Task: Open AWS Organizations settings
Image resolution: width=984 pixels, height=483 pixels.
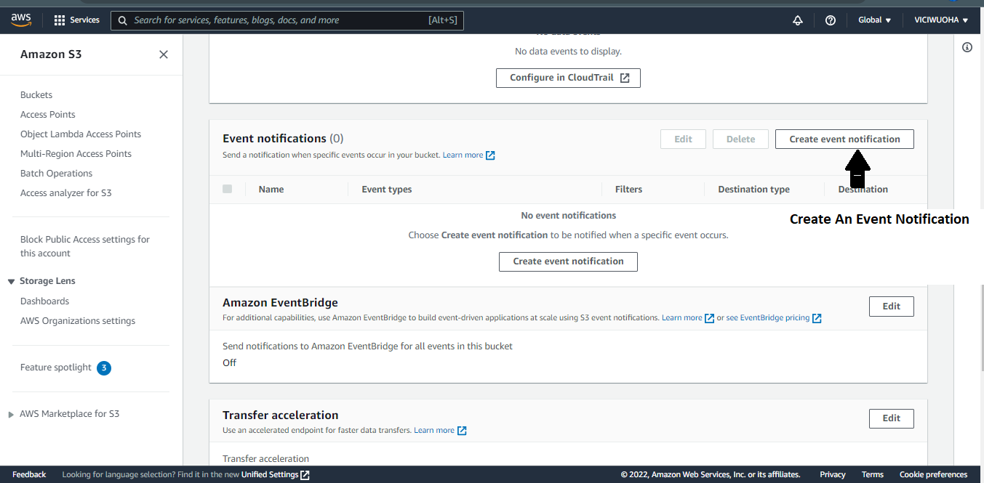Action: (78, 321)
